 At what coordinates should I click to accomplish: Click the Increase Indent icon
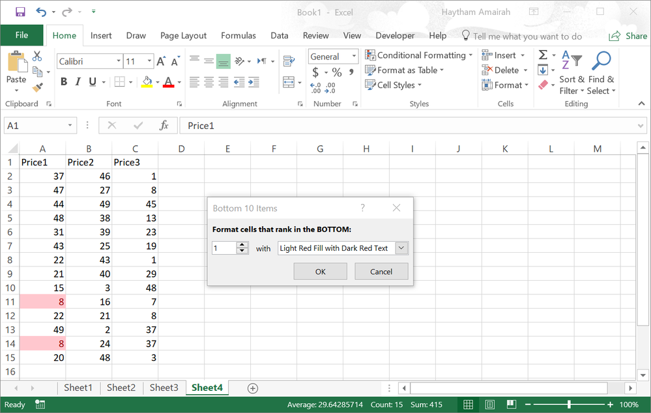click(253, 82)
